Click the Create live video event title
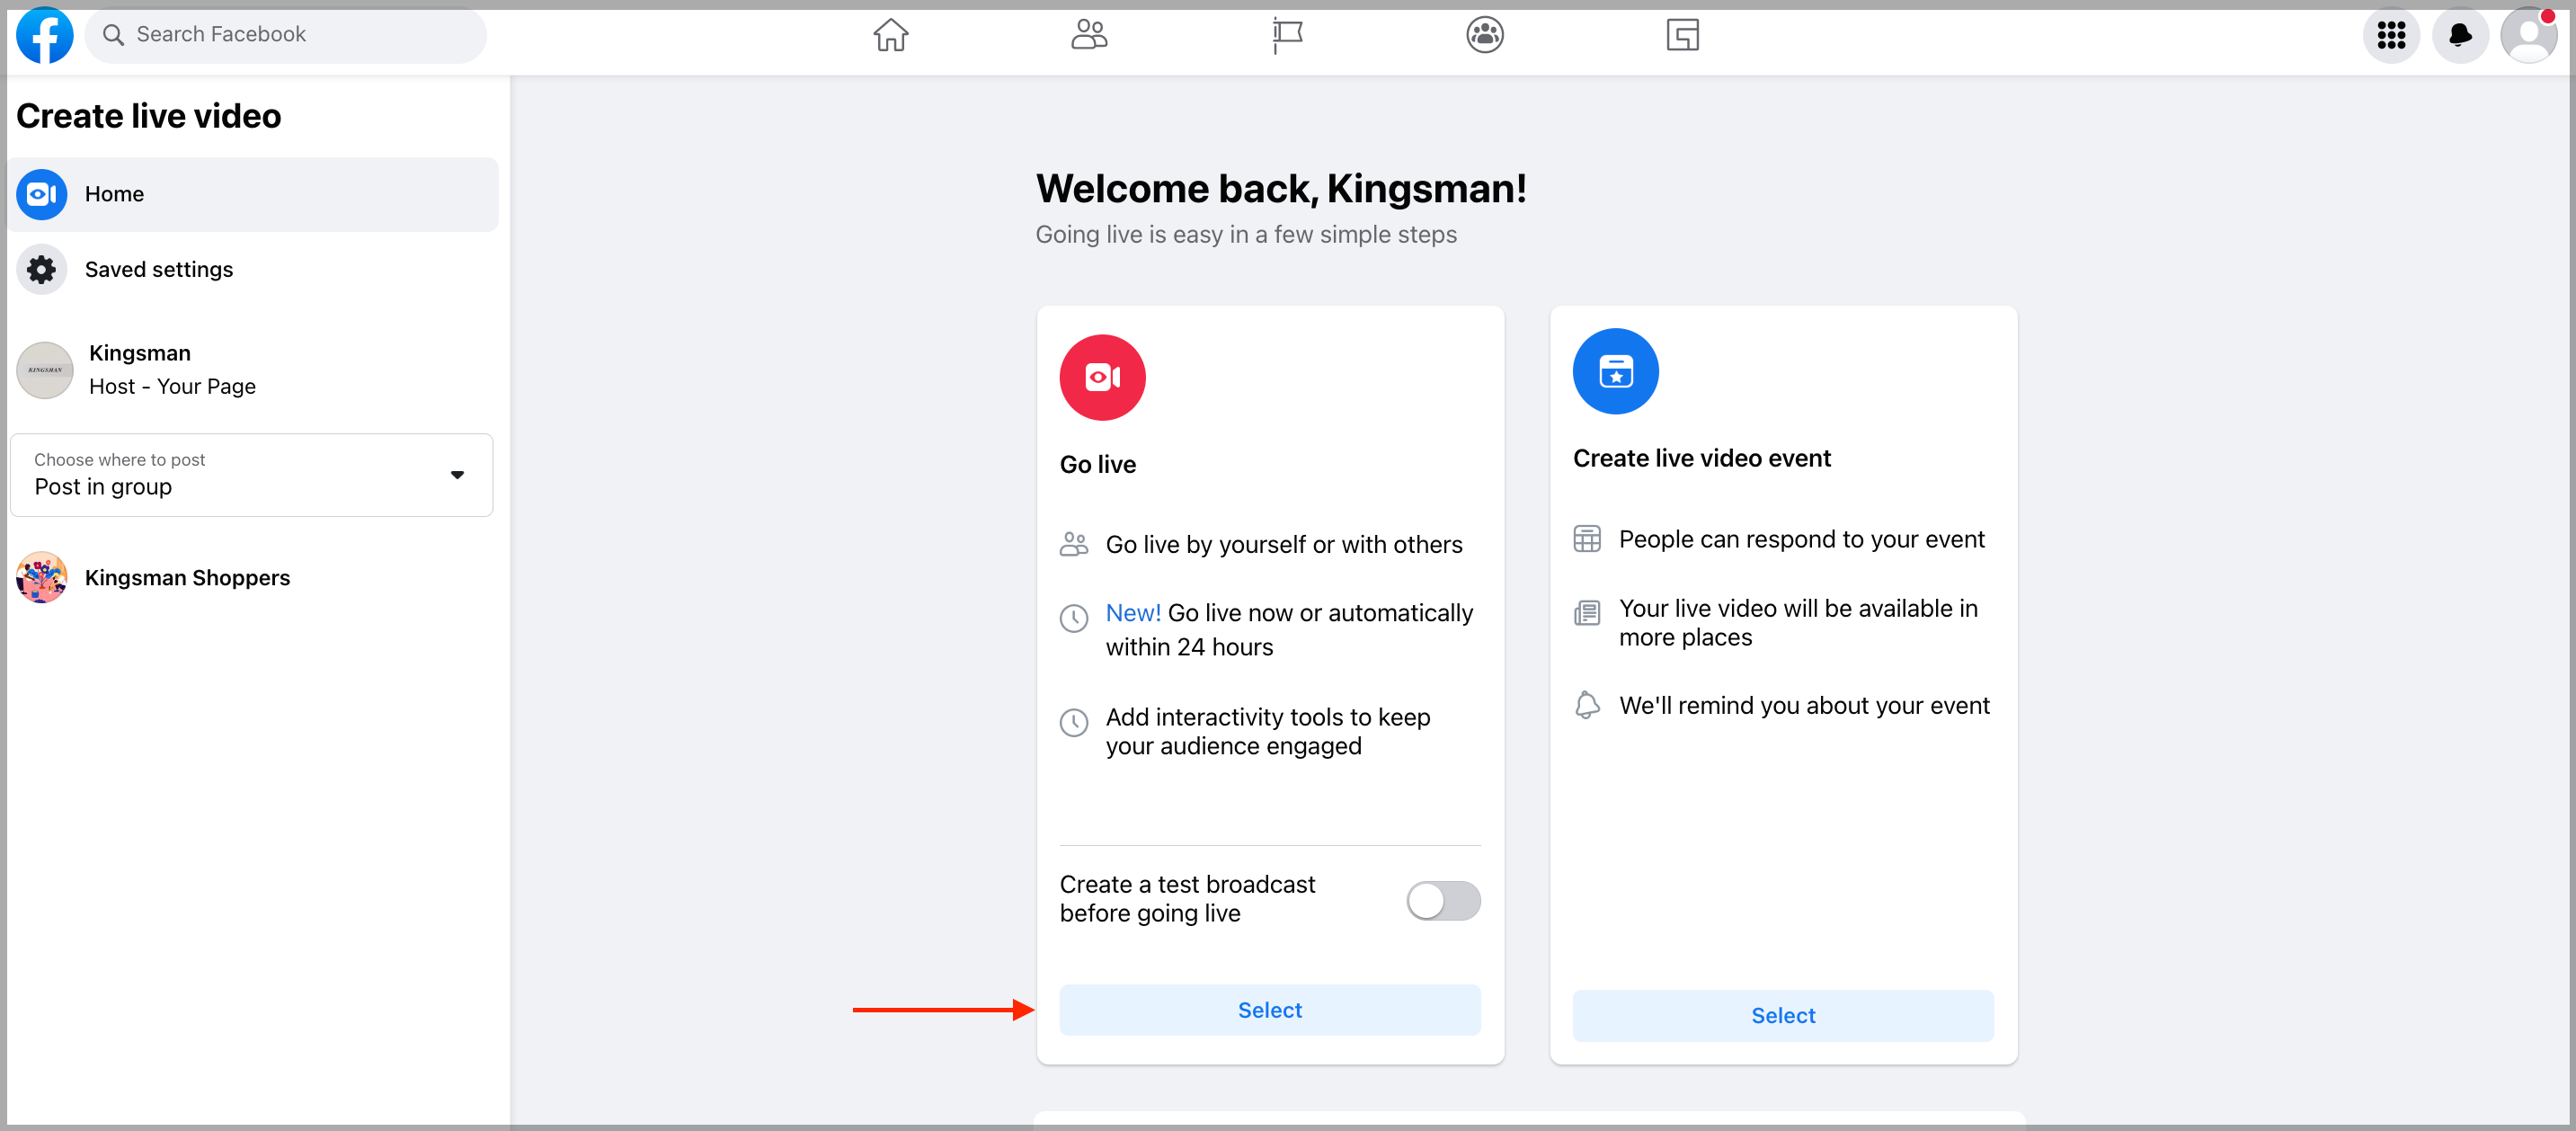This screenshot has height=1131, width=2576. [1701, 458]
